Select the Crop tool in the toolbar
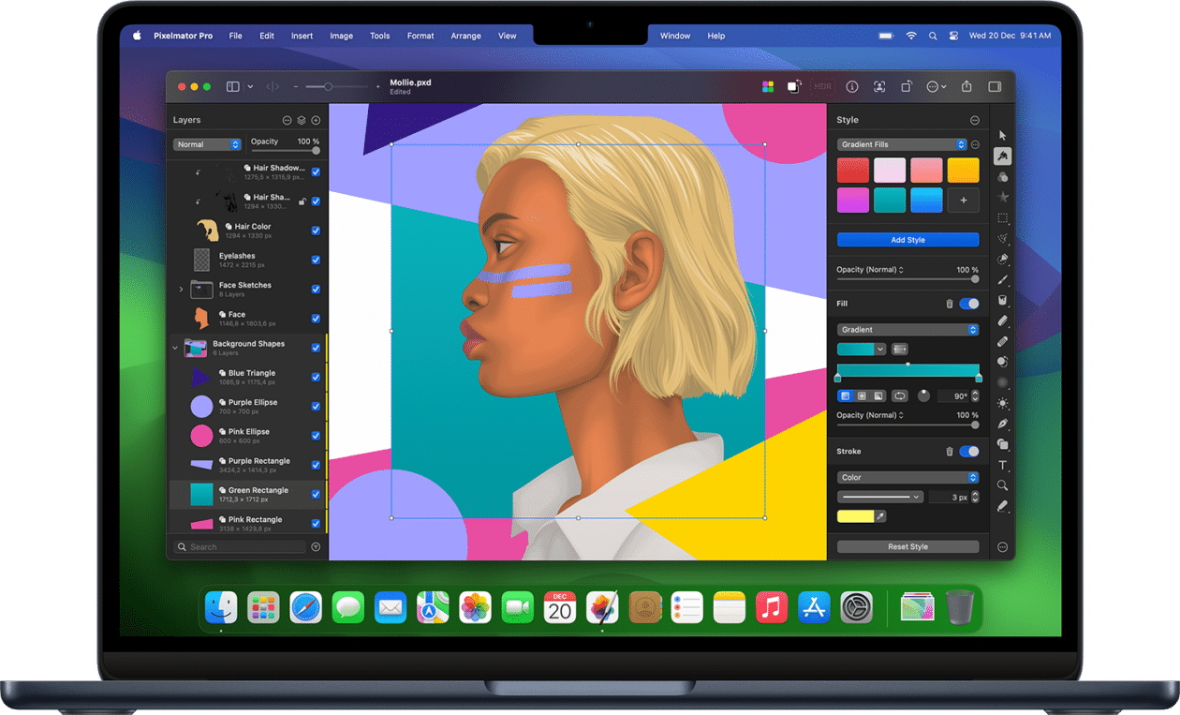1180x715 pixels. click(x=907, y=86)
